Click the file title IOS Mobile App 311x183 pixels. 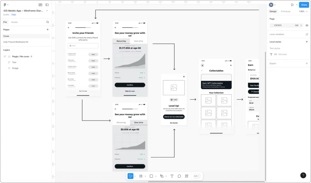click(x=23, y=11)
